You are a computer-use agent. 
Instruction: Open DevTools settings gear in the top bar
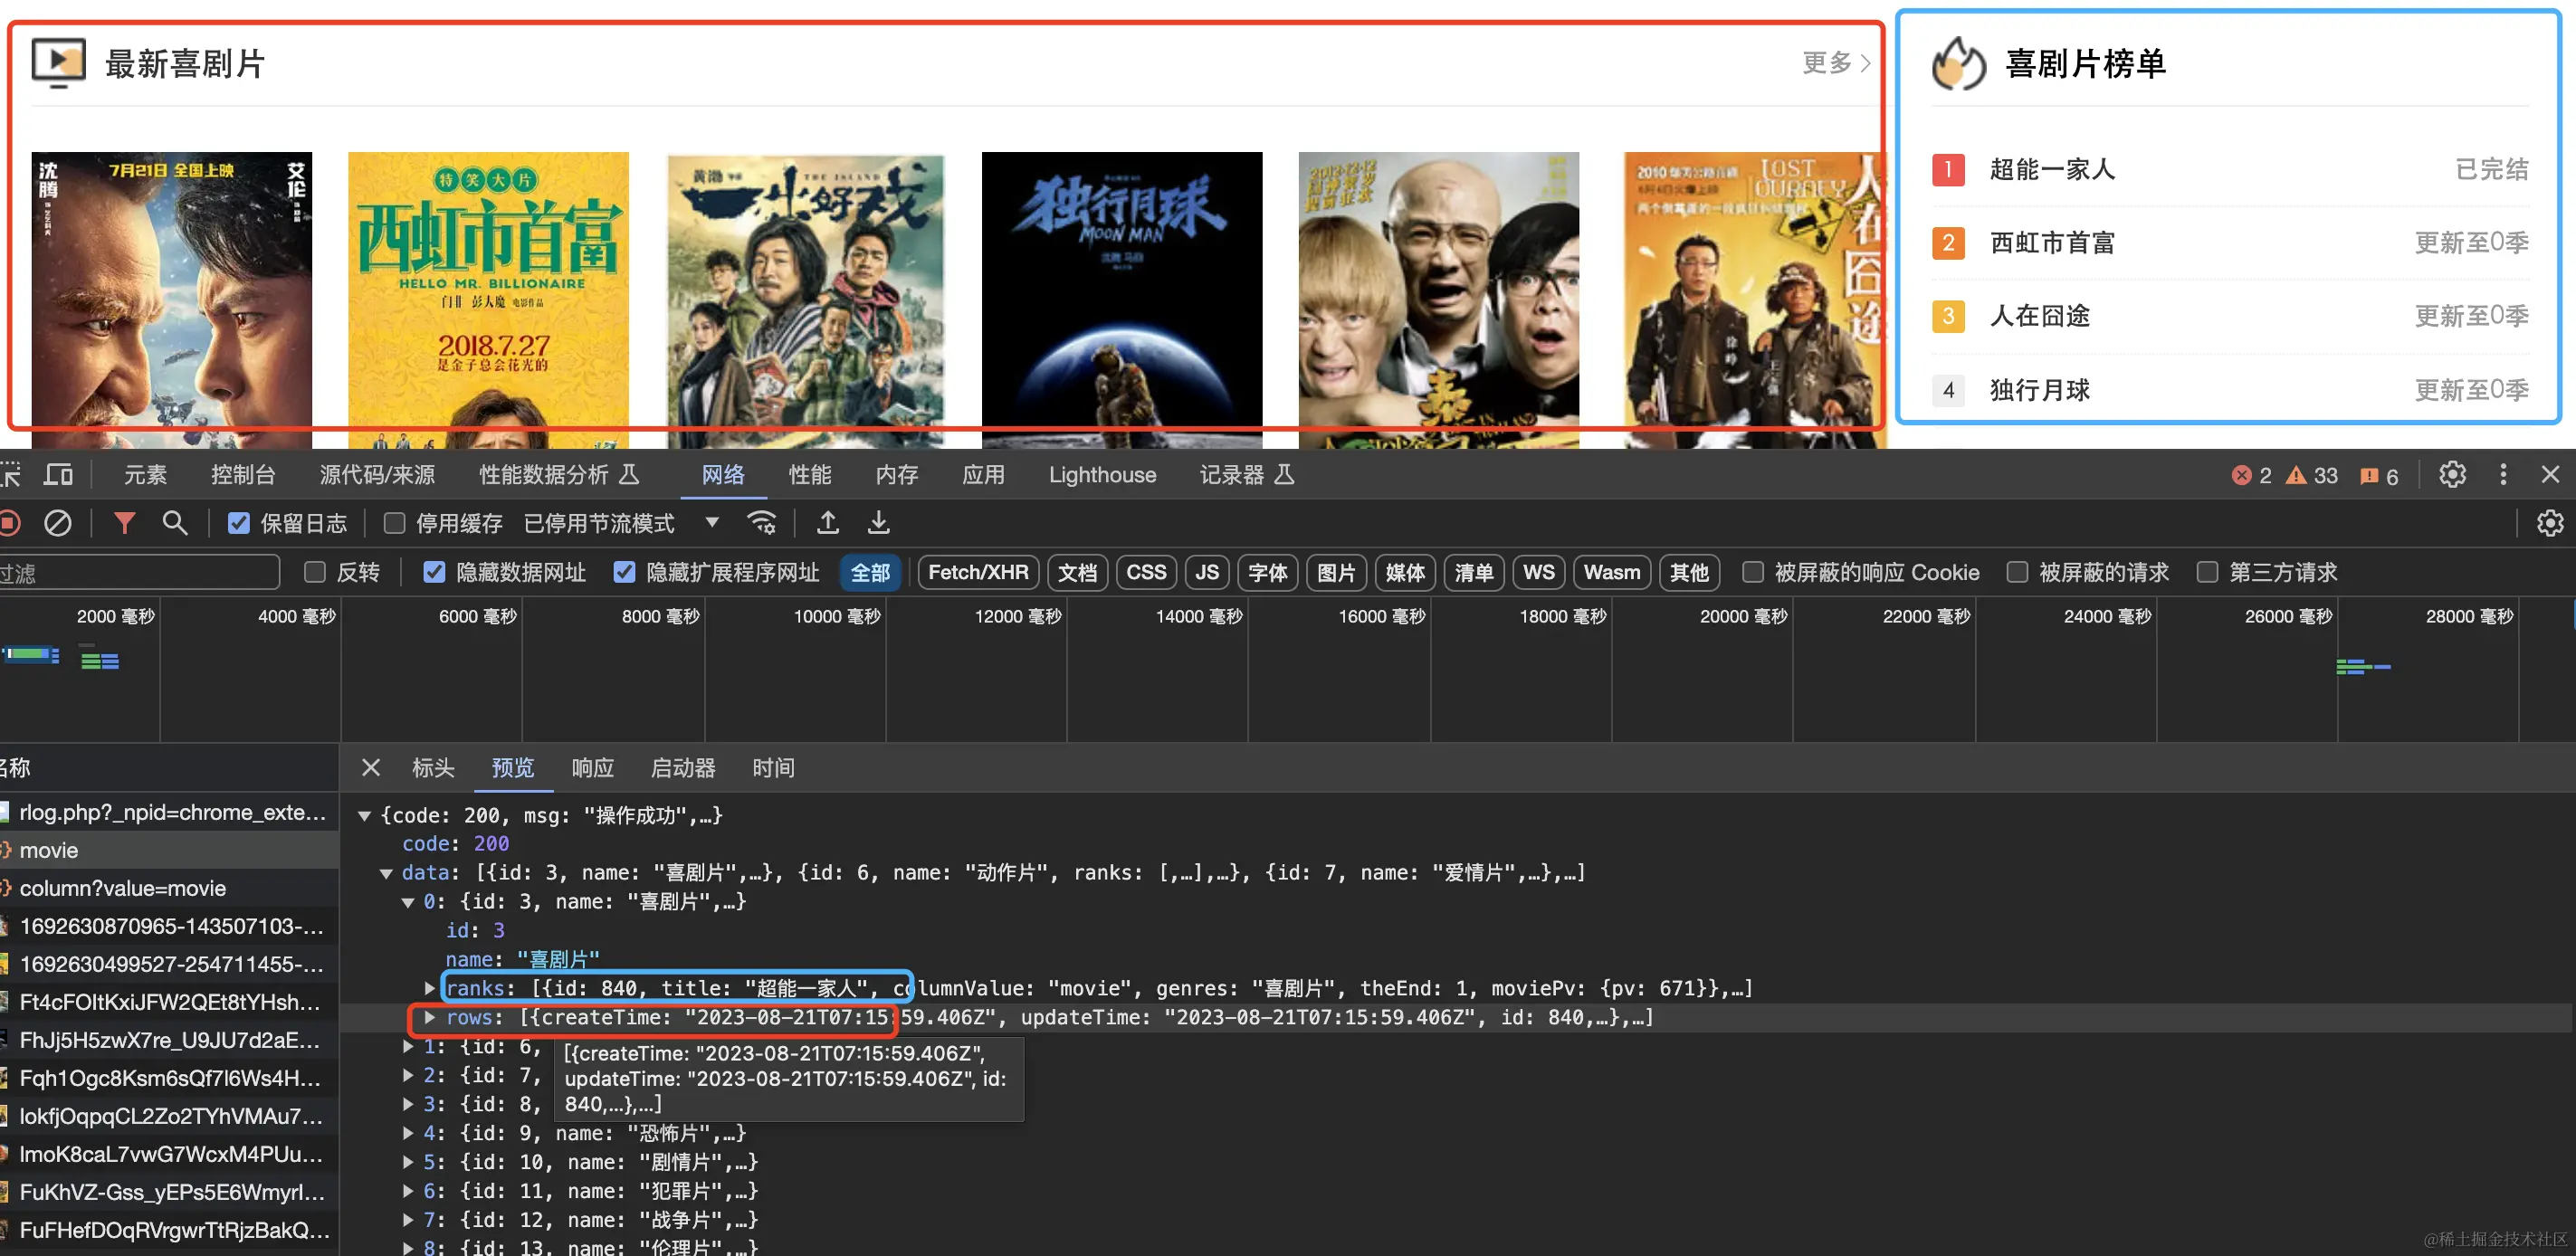pos(2452,475)
